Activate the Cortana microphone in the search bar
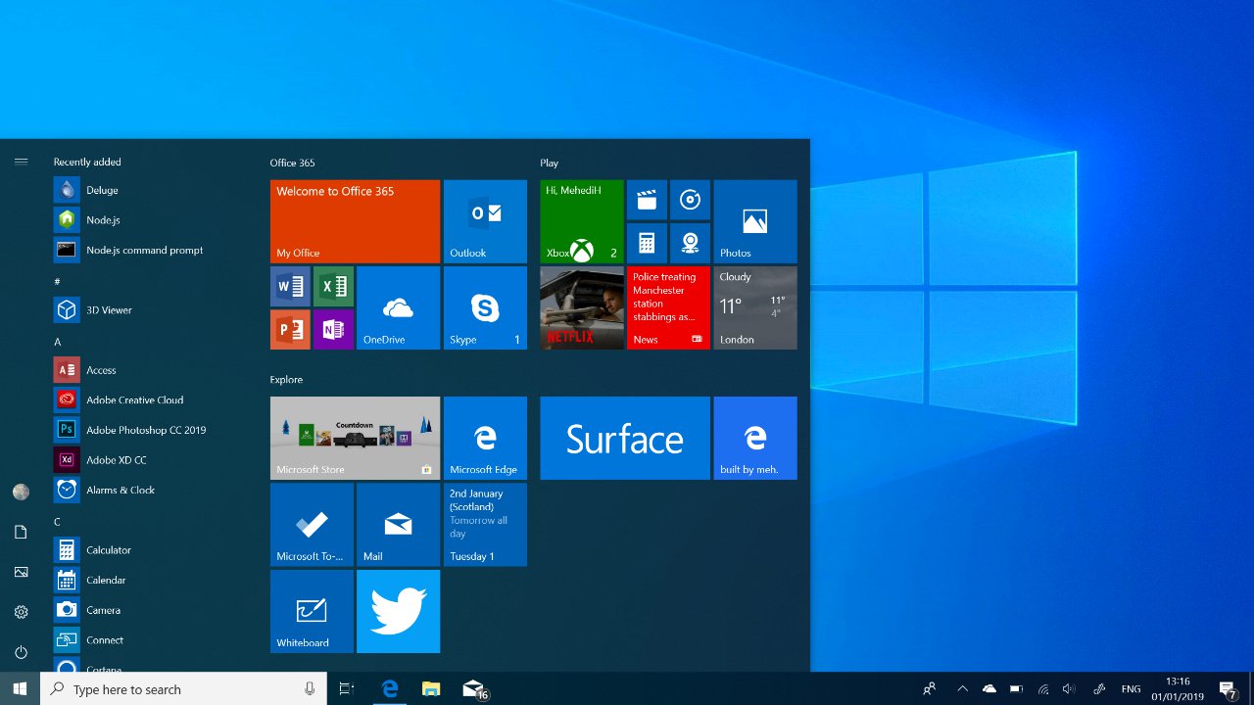This screenshot has width=1254, height=705. pyautogui.click(x=309, y=688)
